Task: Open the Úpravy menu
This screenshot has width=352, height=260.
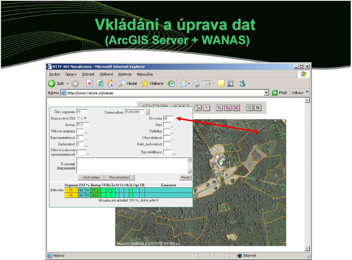Action: [71, 74]
